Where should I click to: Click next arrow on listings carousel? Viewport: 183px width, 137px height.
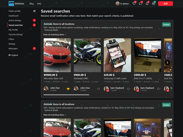[167, 63]
